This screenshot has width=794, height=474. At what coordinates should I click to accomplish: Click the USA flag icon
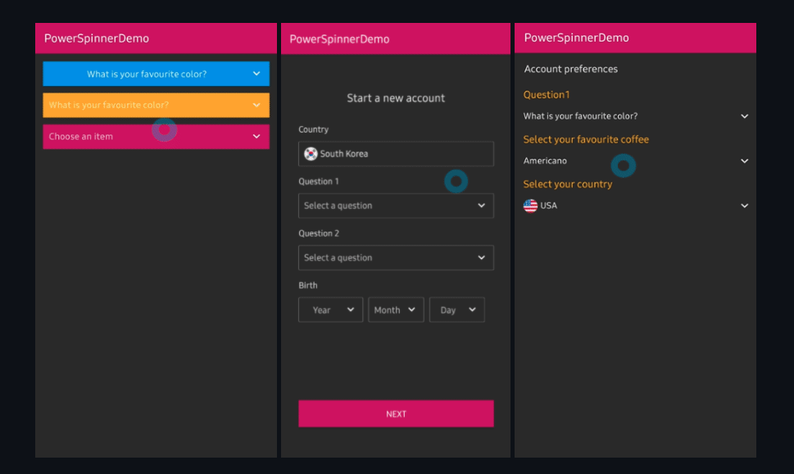point(531,205)
